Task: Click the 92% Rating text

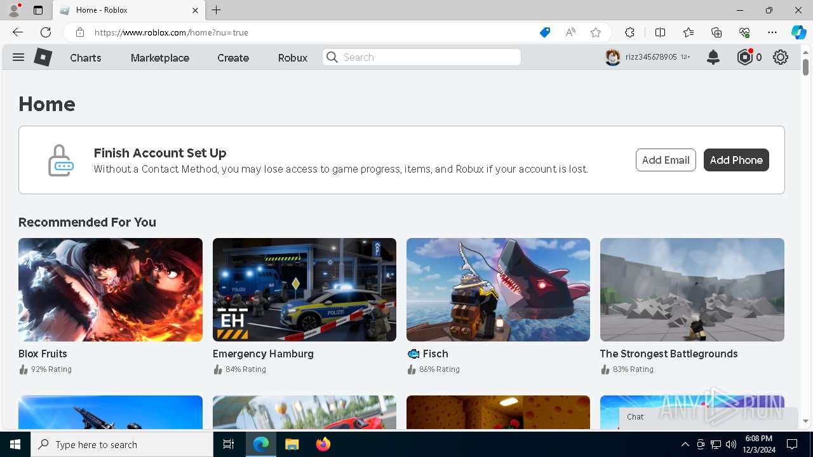Action: pyautogui.click(x=51, y=369)
